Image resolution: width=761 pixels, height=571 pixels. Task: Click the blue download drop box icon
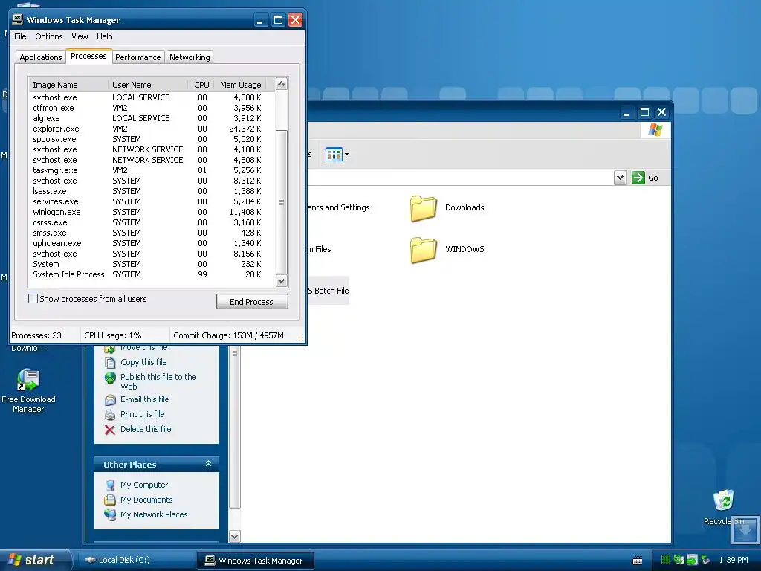[x=745, y=529]
